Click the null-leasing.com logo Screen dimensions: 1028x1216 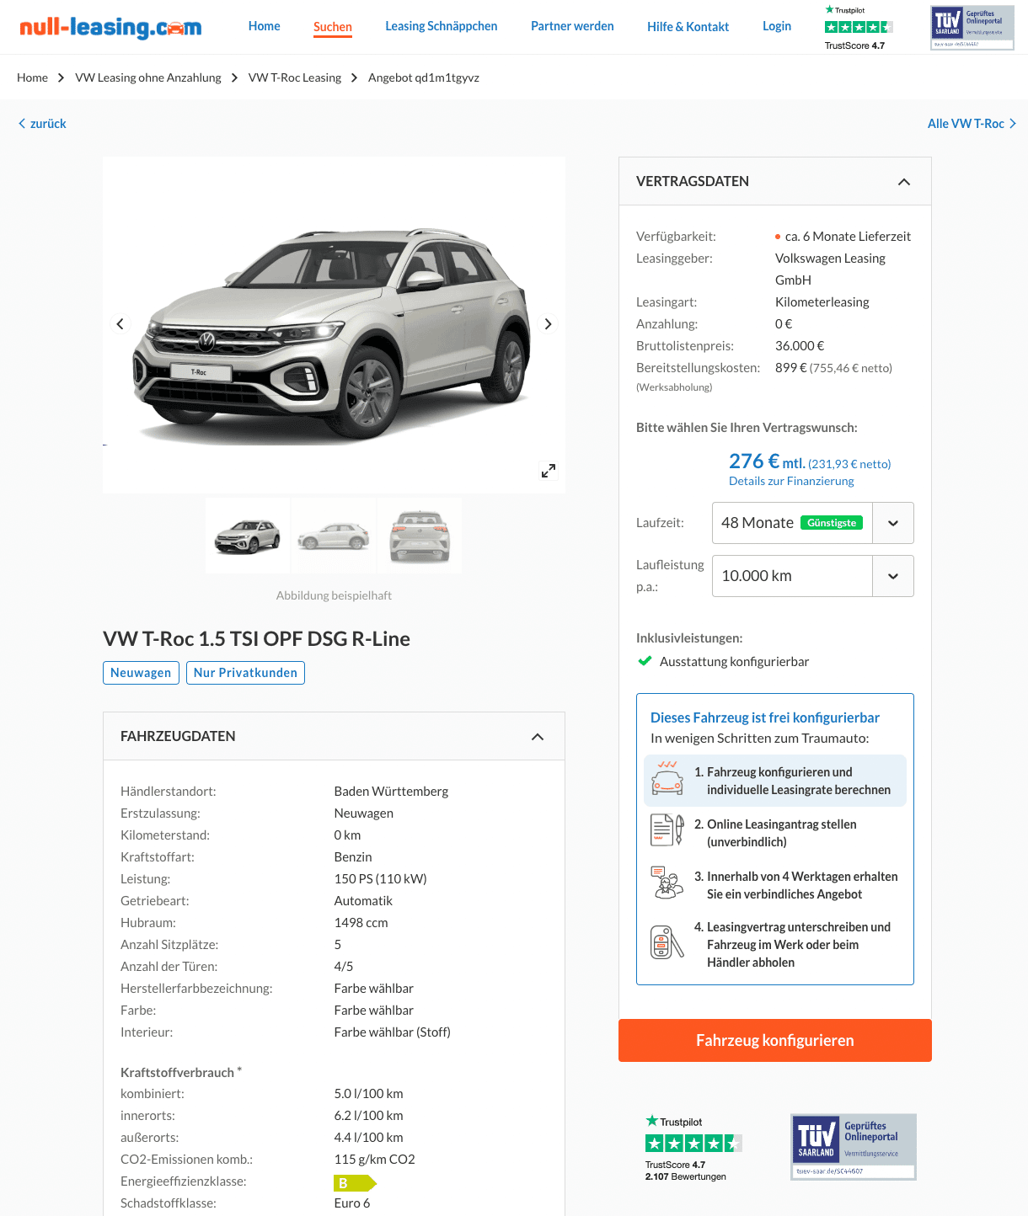110,27
